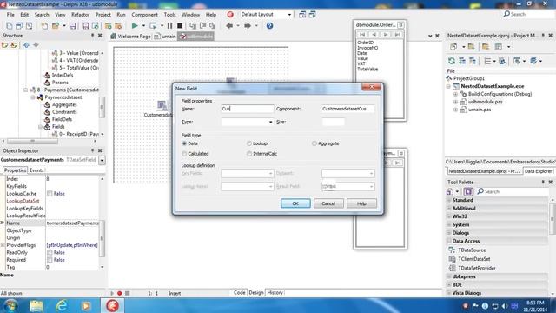556x313 pixels.
Task: Toggle the Required checkbox
Action: tap(50, 260)
